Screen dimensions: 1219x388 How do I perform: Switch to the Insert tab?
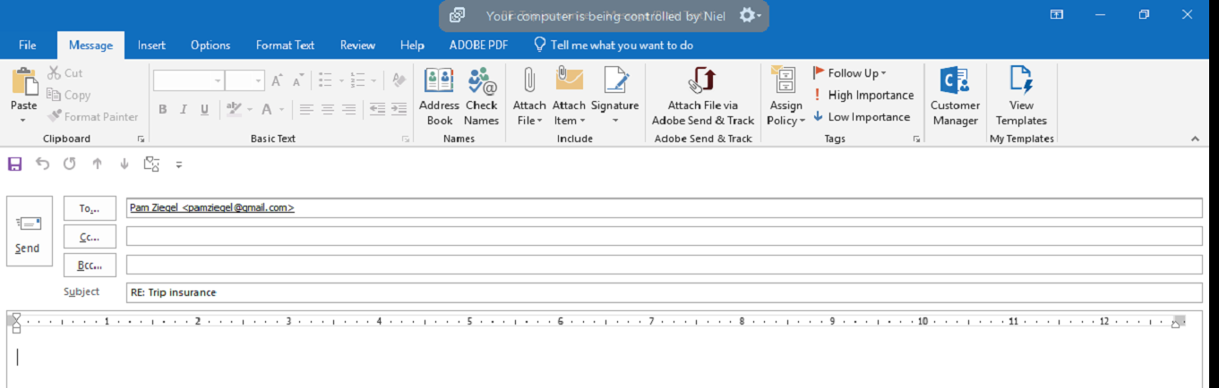(151, 45)
